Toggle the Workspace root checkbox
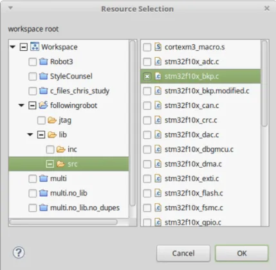The image size is (276, 270). (24, 47)
